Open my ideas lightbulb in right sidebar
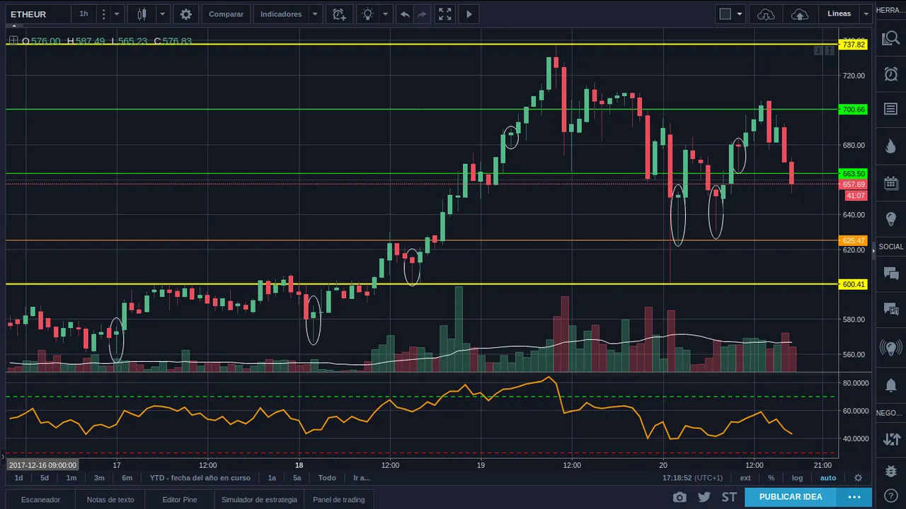Image resolution: width=906 pixels, height=509 pixels. coord(891,218)
